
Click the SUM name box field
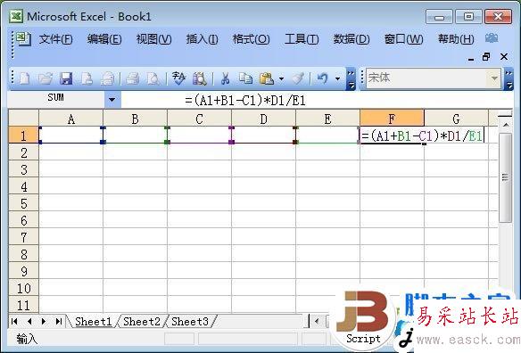tap(55, 99)
